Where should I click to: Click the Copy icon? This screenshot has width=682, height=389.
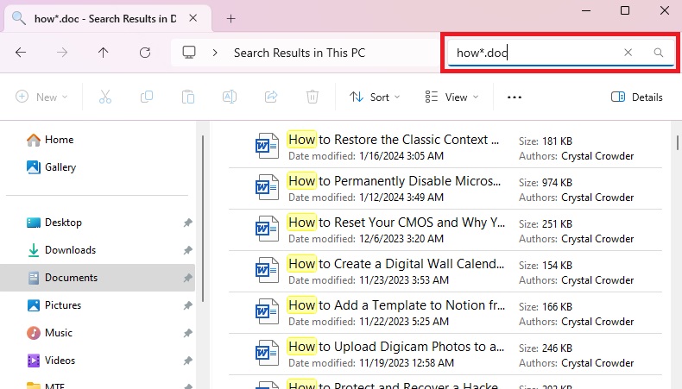147,97
